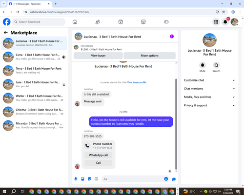Click the Call button under phone number
Viewport: 244px width, 195px height.
point(99,163)
